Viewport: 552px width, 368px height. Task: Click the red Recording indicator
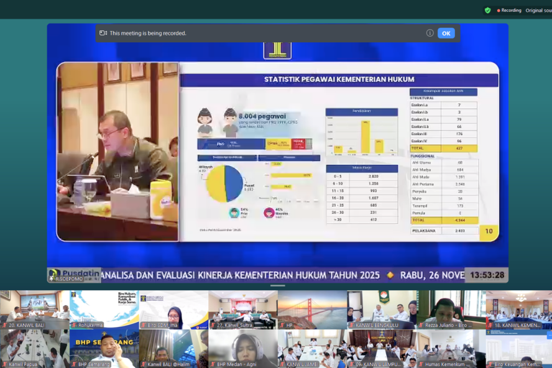pos(509,10)
